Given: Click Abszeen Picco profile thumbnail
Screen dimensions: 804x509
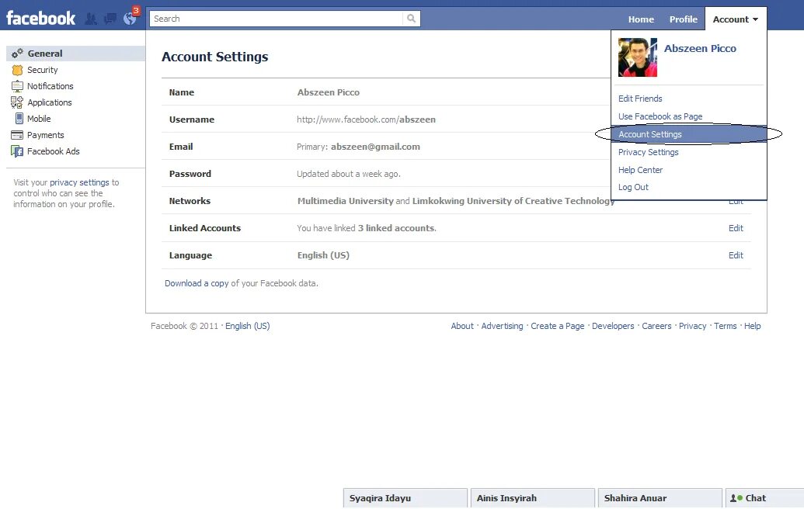Looking at the screenshot, I should click(637, 57).
